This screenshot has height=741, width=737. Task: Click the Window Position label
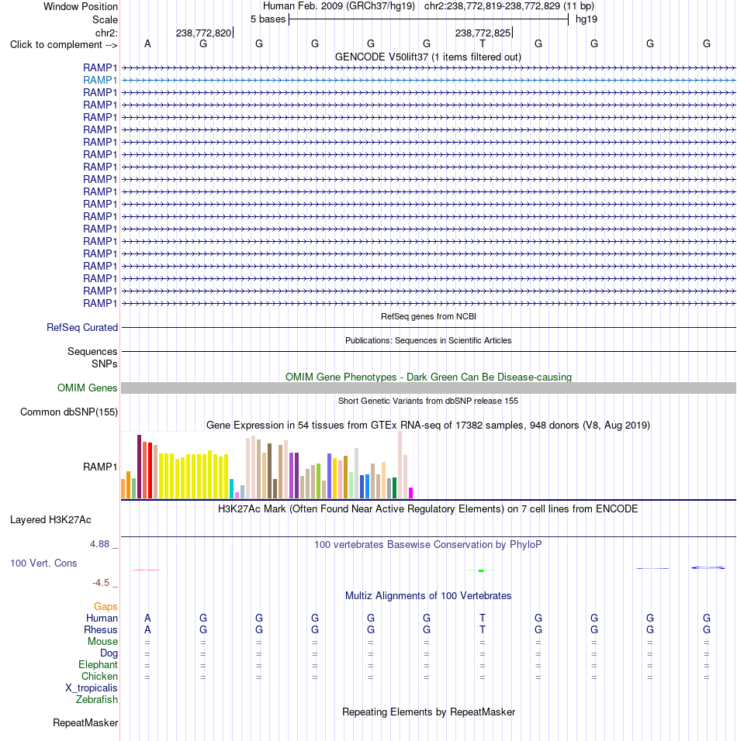coord(81,7)
